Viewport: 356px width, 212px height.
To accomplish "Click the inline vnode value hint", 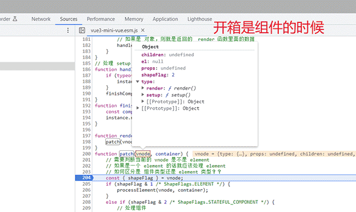I will click(274, 154).
